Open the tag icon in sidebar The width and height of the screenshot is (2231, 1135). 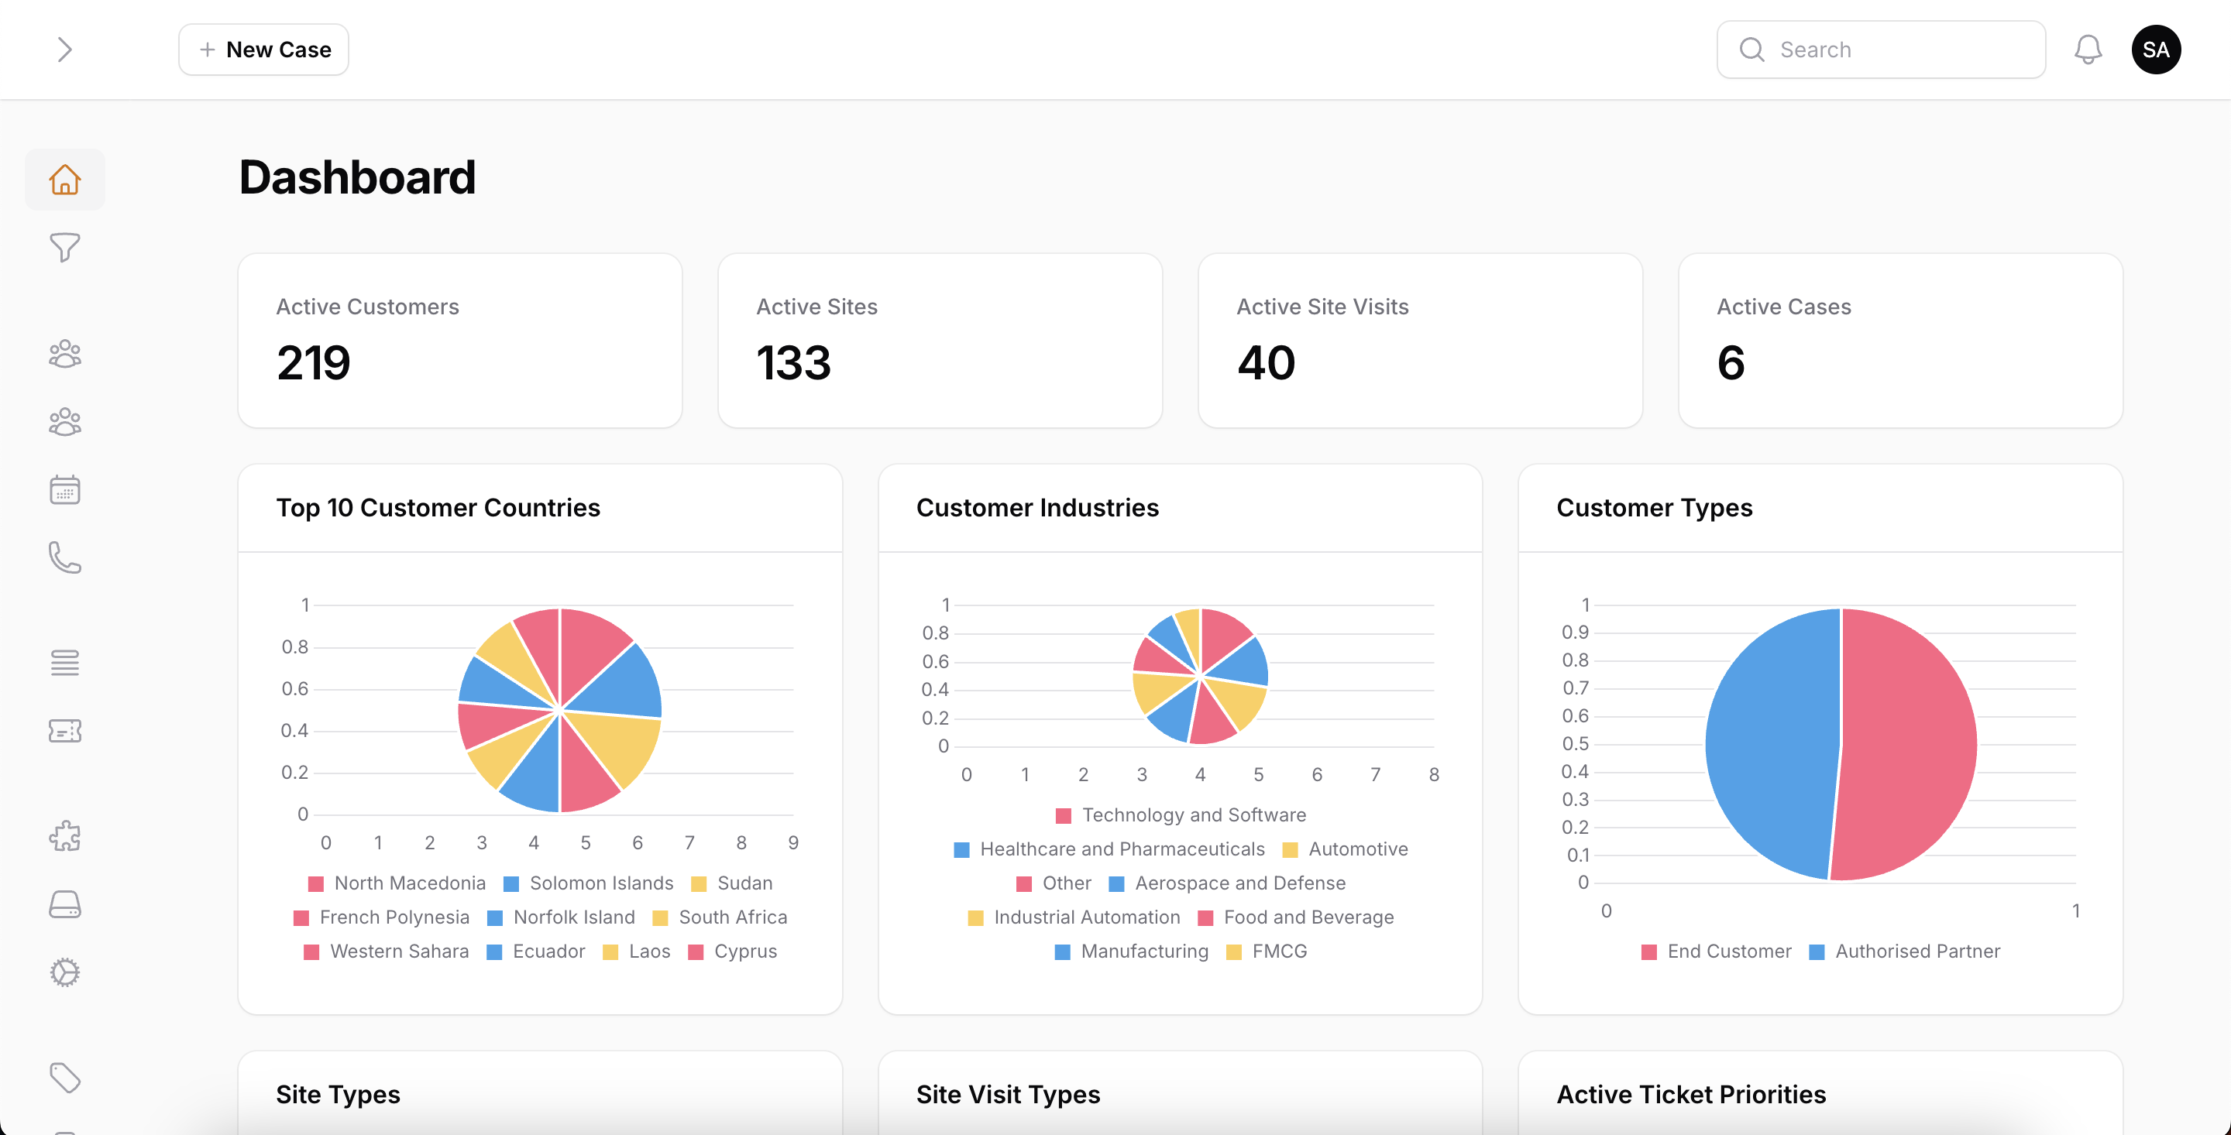click(65, 1078)
